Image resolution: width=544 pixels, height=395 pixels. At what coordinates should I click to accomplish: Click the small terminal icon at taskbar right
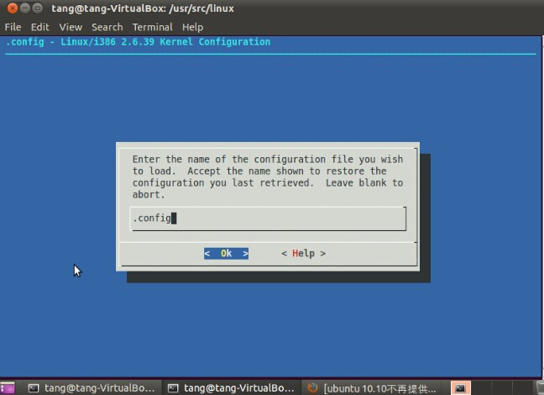pyautogui.click(x=460, y=387)
